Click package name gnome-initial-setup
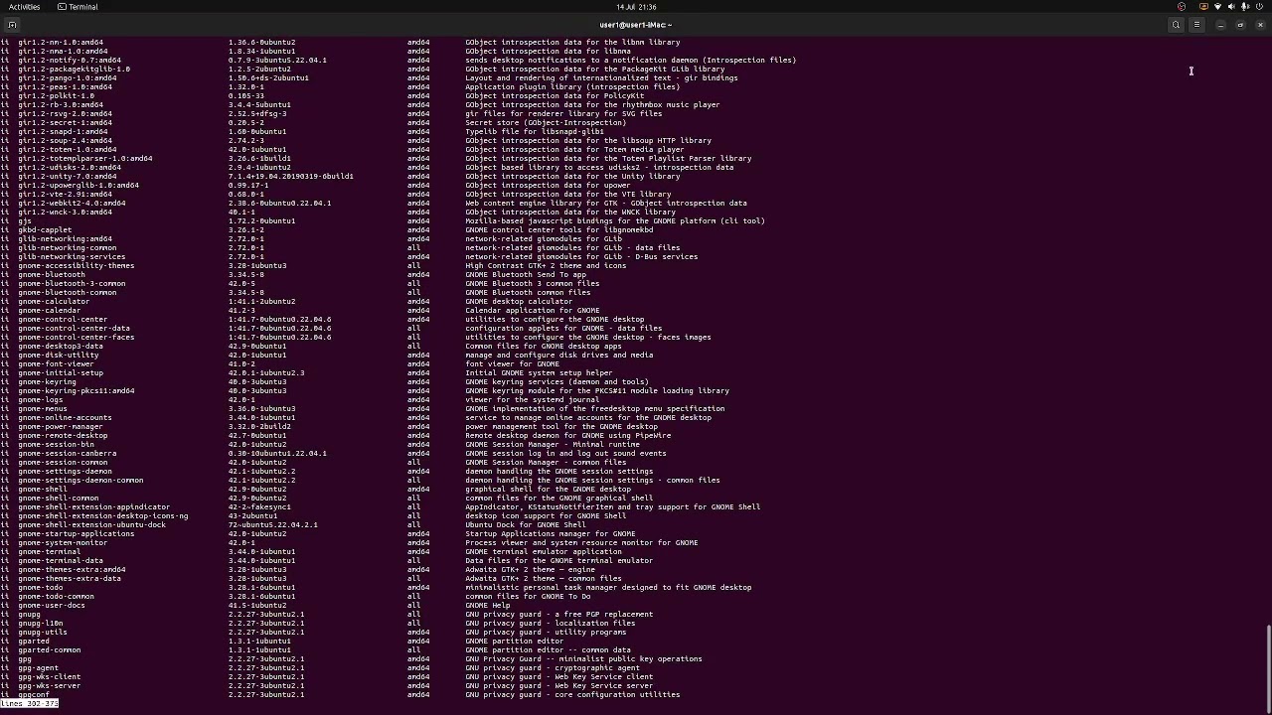Viewport: 1272px width, 715px height. 61,373
